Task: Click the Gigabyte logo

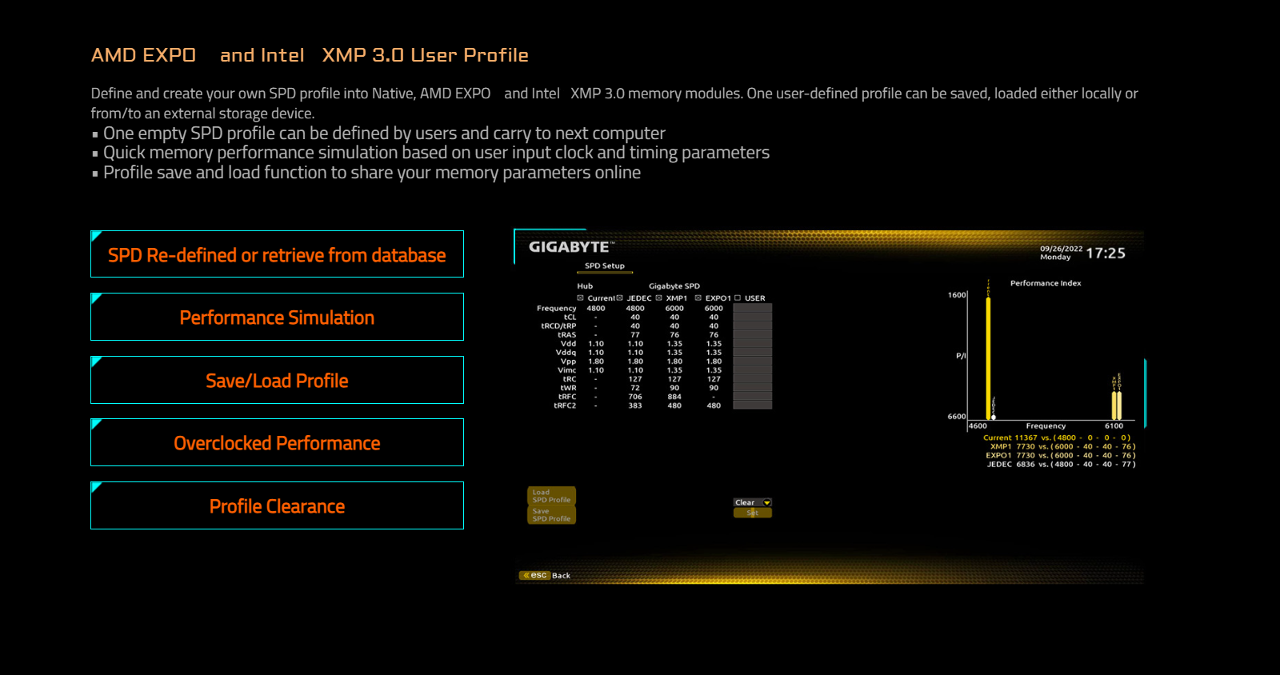Action: click(570, 247)
